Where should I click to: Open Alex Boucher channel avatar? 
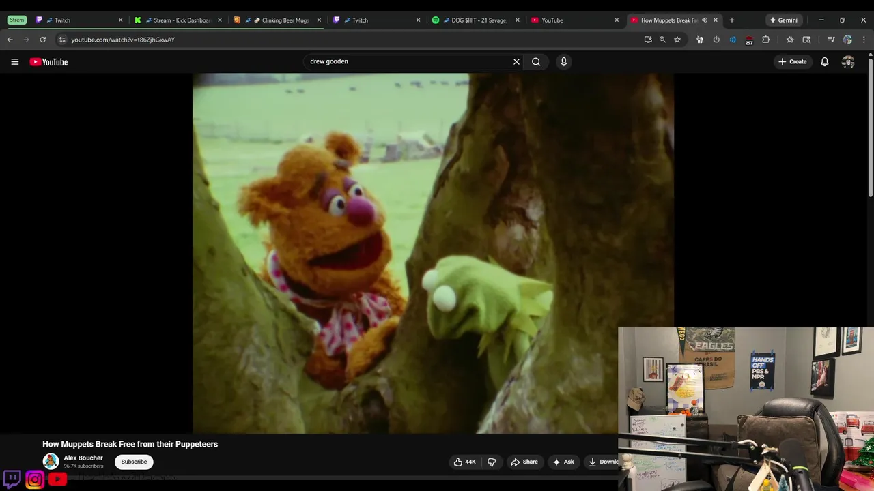(51, 462)
